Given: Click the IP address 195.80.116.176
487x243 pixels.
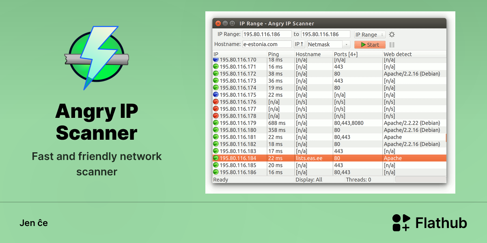Looking at the screenshot, I should tap(238, 102).
